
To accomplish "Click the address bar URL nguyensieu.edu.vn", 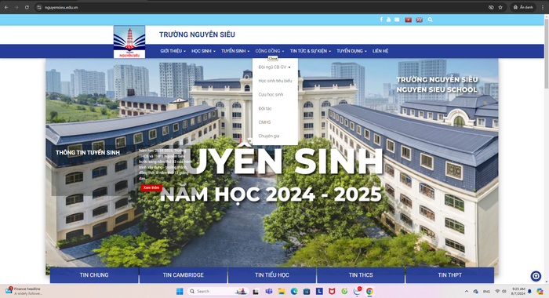I will point(61,7).
